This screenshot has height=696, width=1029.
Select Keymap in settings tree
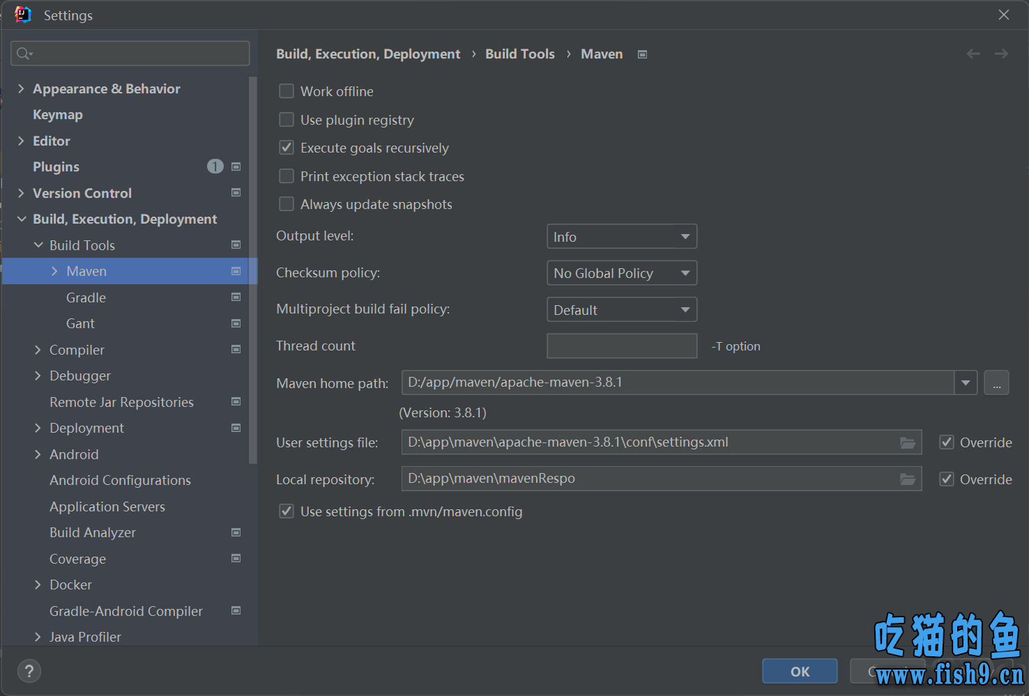58,114
